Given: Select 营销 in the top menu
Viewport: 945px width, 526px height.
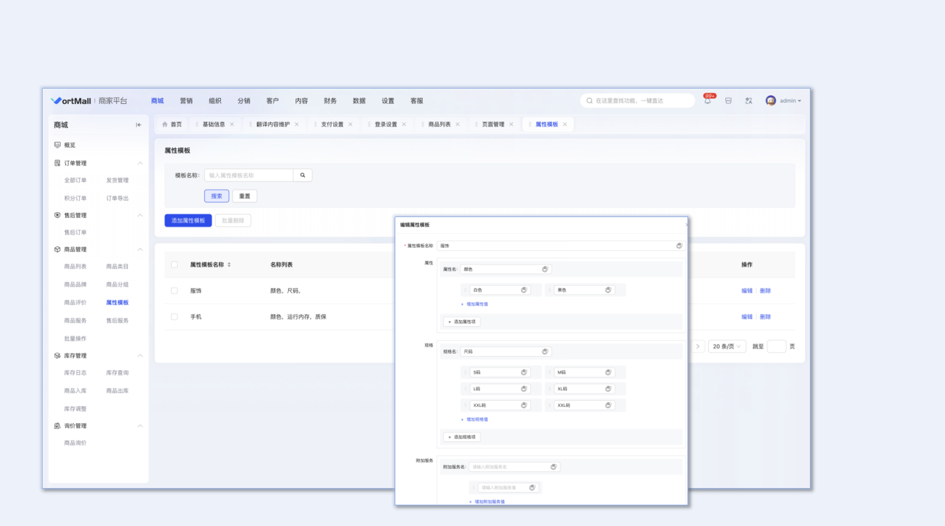Looking at the screenshot, I should (x=186, y=101).
